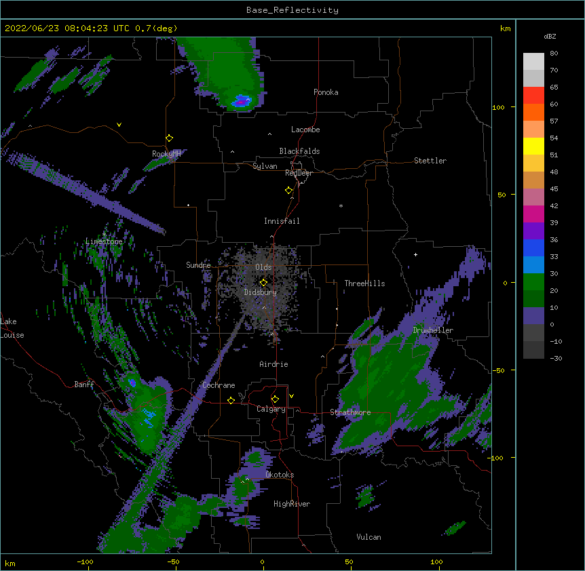Viewport: 585px width, 571px height.
Task: Click the yellow V marker east of Calgary
Action: tap(291, 396)
